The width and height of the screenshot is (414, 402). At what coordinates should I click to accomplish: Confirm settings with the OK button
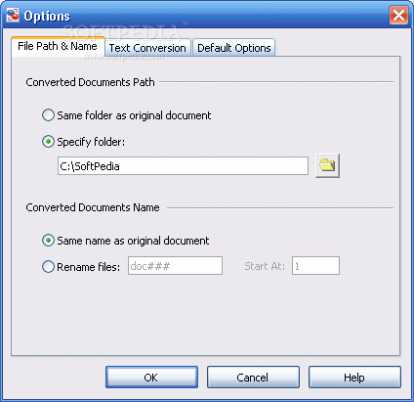pyautogui.click(x=151, y=378)
